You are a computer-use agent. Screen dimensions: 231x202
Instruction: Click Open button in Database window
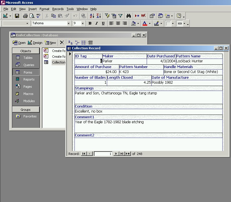19,43
